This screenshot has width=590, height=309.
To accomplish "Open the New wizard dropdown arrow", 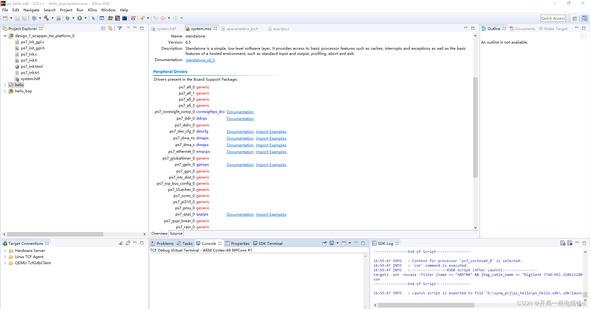I will click(x=11, y=18).
